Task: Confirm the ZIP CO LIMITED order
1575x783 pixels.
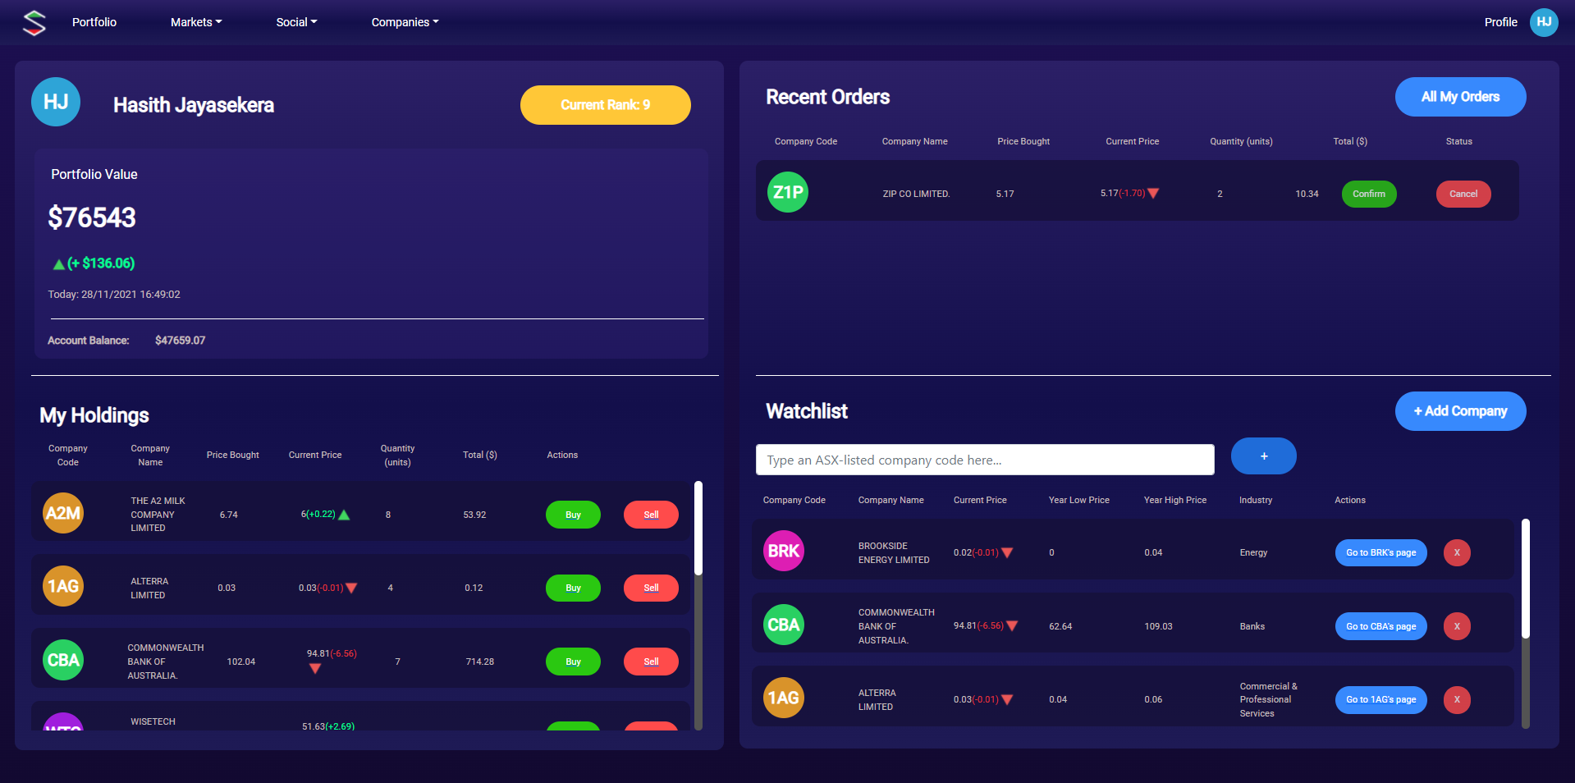Action: click(x=1369, y=194)
